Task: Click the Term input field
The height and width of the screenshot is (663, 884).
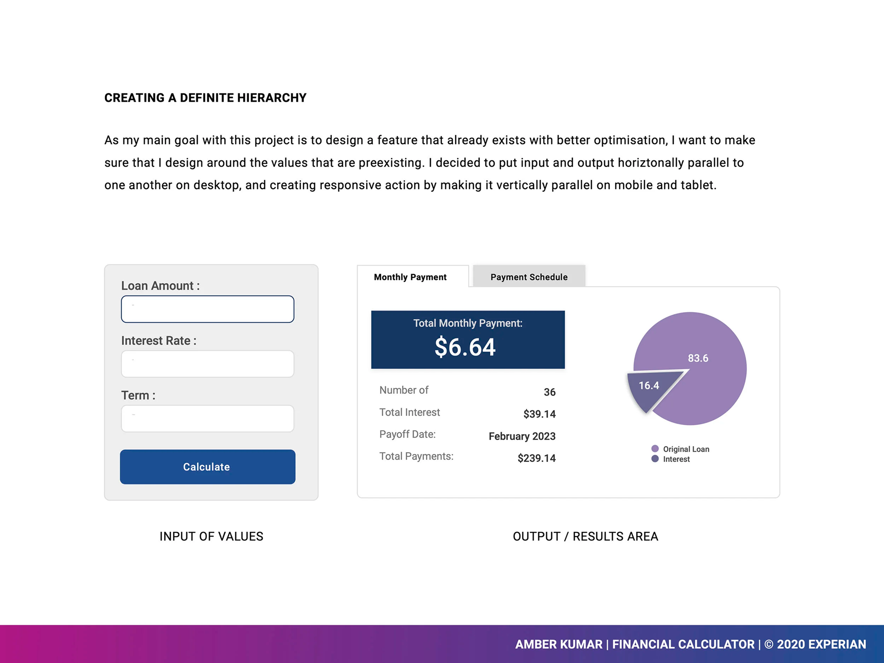Action: 207,419
